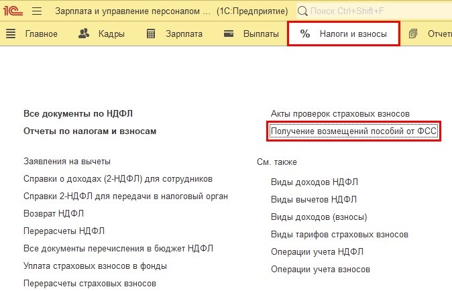Viewport: 452px width, 291px height.
Task: Open Акты проверок страховых взносов
Action: (x=340, y=114)
